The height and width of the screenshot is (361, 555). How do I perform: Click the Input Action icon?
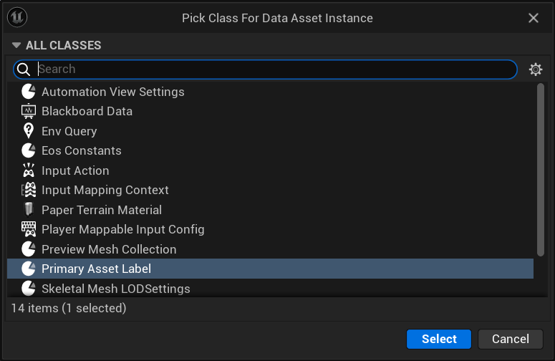(29, 170)
